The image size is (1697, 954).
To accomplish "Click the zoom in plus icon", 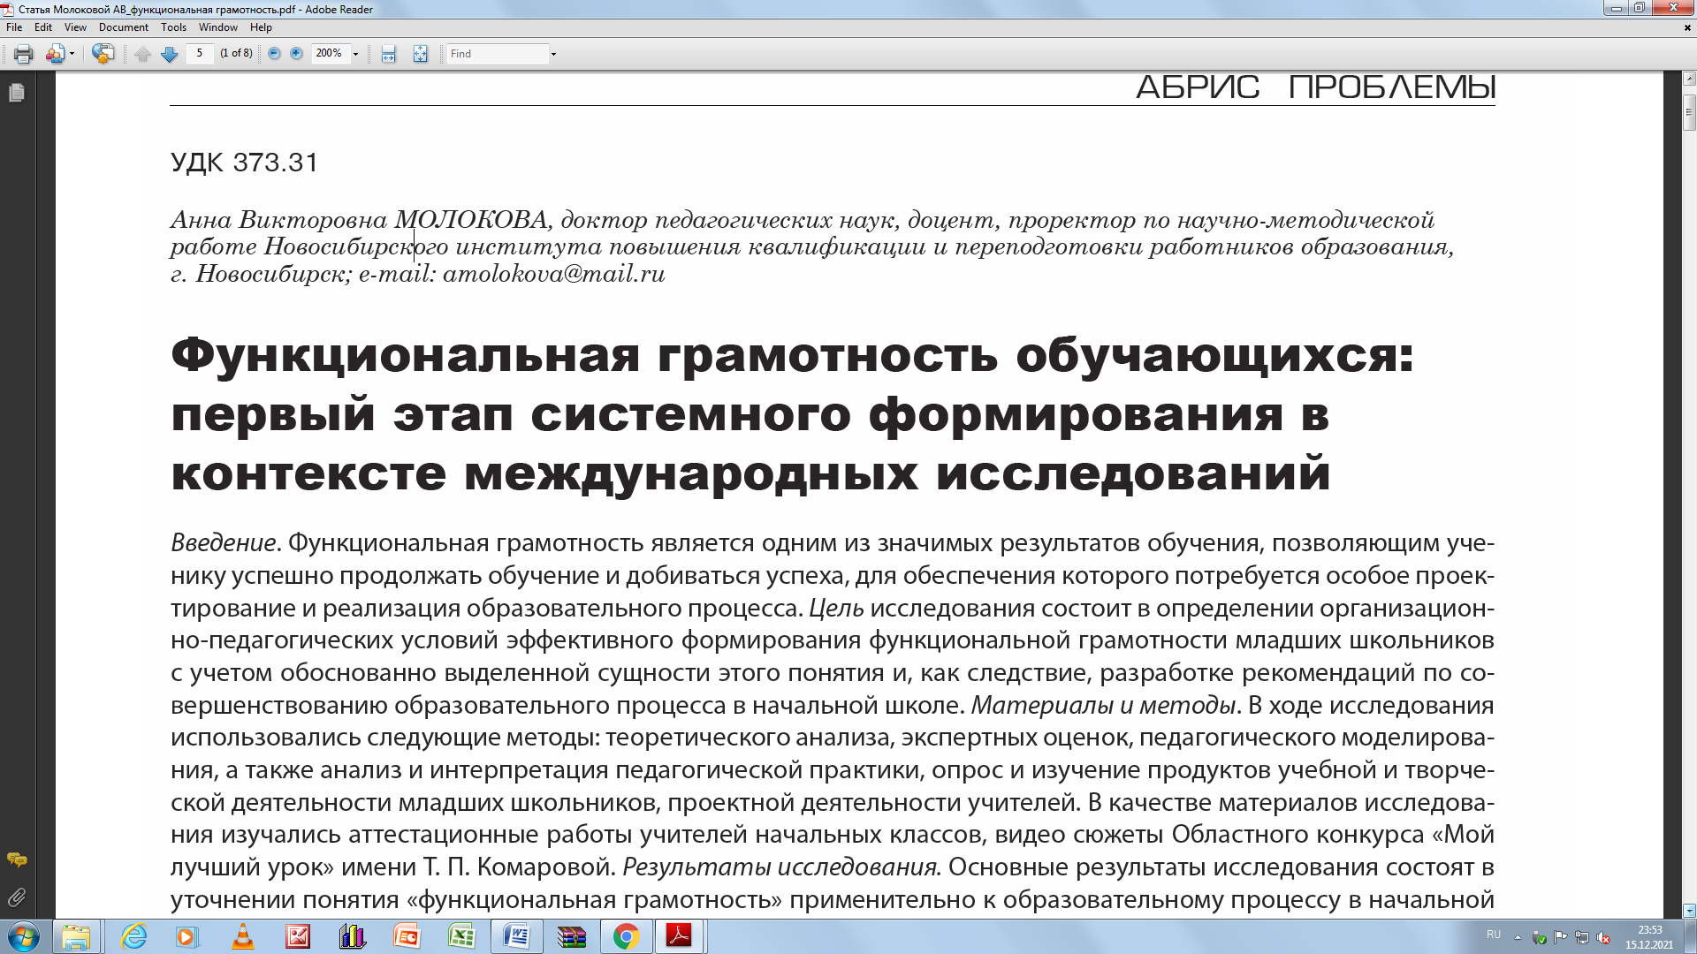I will tap(297, 54).
